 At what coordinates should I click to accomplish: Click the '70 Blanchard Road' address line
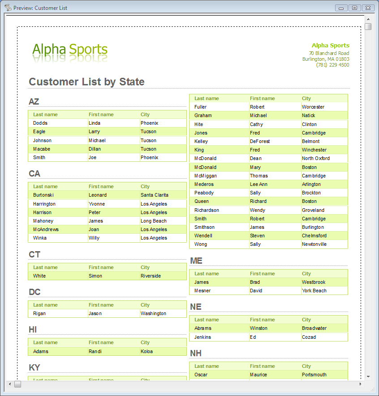pyautogui.click(x=329, y=53)
